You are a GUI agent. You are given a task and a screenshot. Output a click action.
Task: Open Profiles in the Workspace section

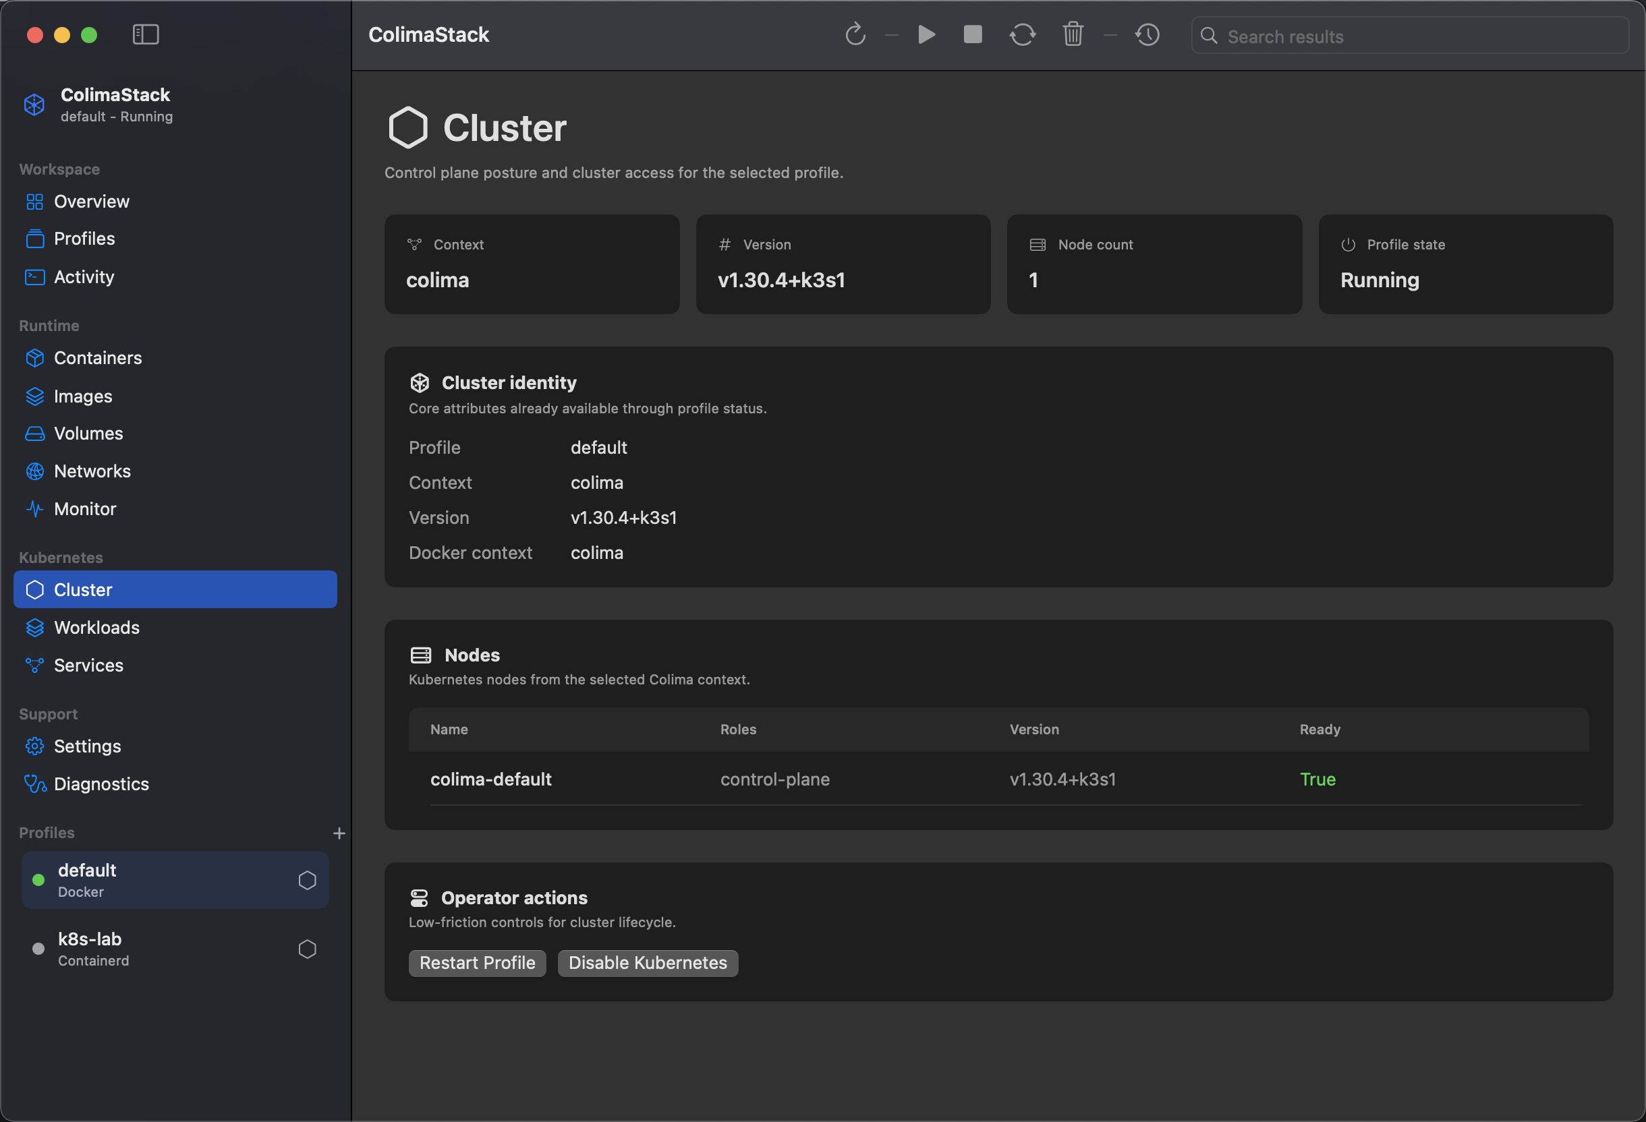175,239
